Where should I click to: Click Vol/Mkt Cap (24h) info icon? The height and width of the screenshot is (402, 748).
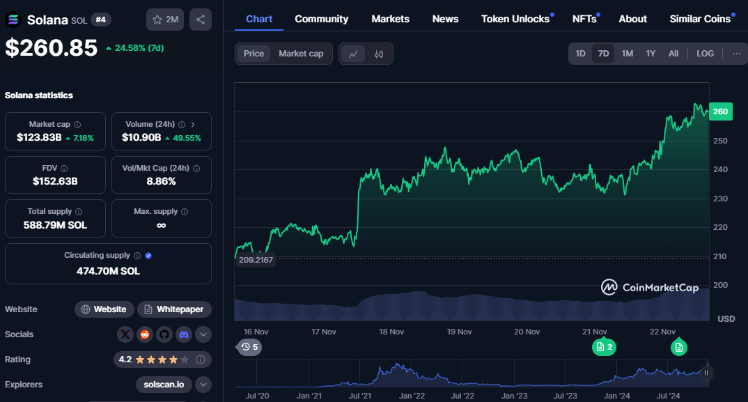pyautogui.click(x=196, y=169)
